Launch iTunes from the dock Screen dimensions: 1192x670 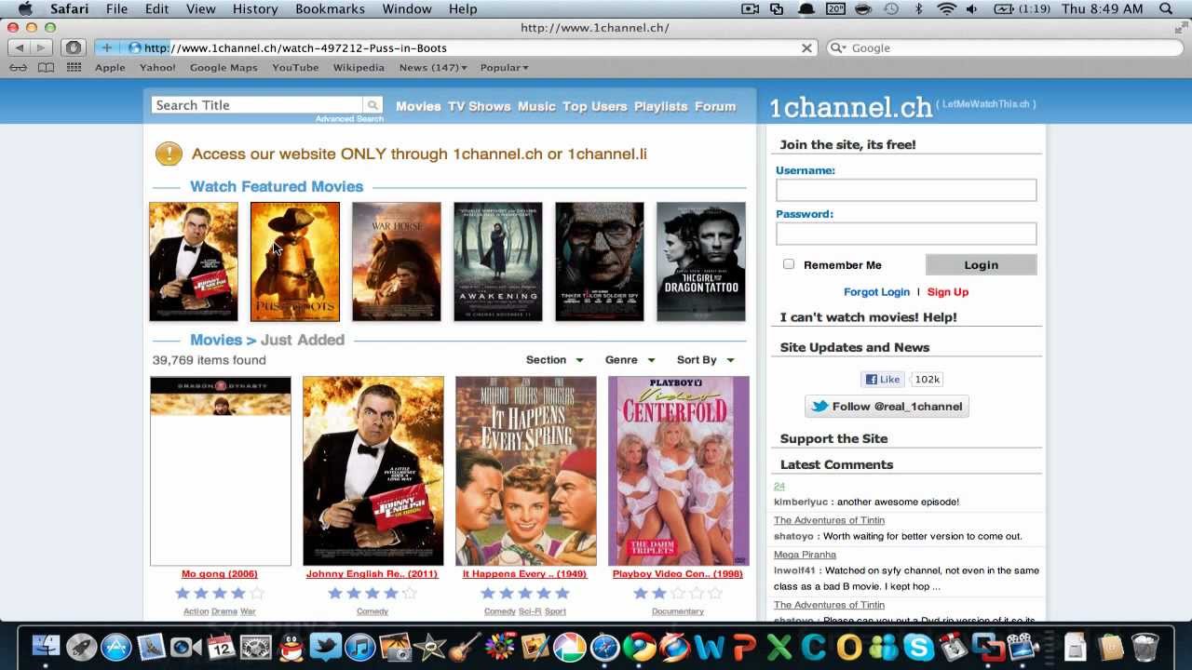[x=360, y=646]
